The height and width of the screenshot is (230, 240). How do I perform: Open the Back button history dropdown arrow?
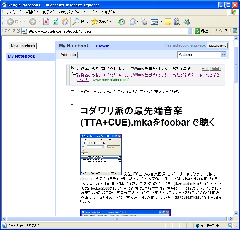pyautogui.click(x=25, y=22)
